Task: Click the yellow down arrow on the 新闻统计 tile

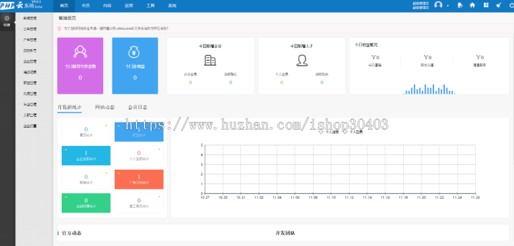Action: (106, 173)
